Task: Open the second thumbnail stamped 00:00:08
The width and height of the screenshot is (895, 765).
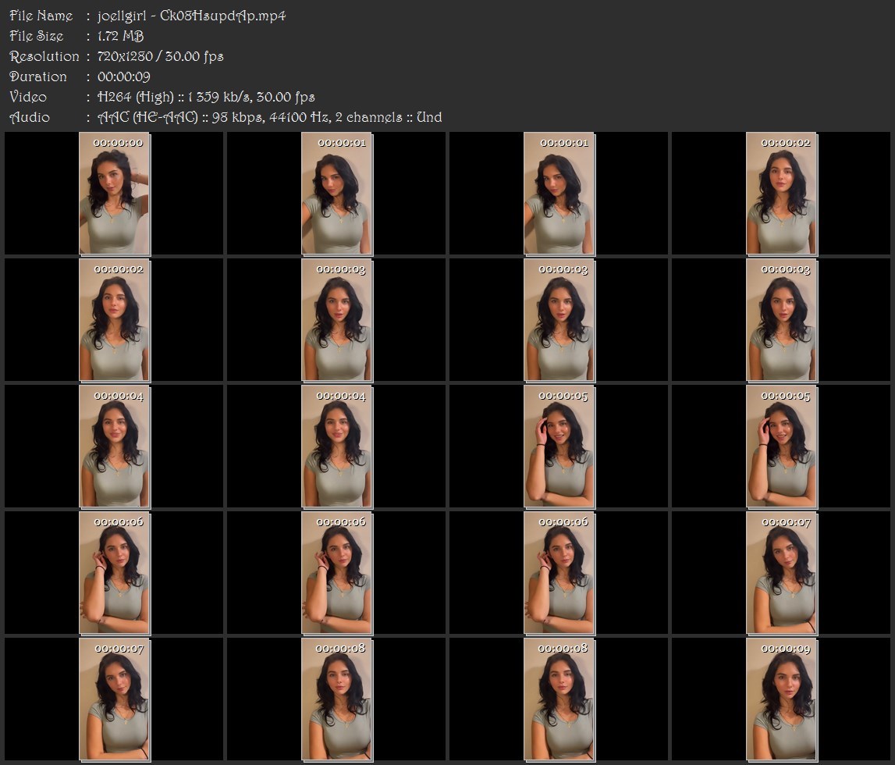Action: coord(559,700)
